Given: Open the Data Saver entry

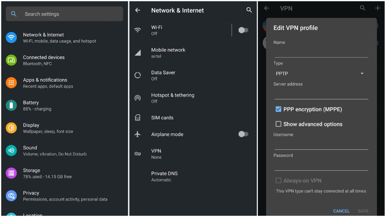Looking at the screenshot, I should click(x=193, y=75).
